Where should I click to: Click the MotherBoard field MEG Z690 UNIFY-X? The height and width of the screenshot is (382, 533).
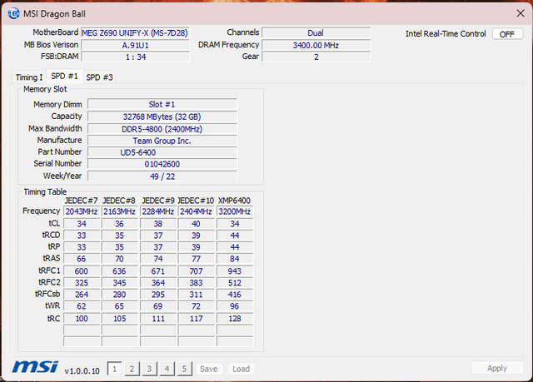pyautogui.click(x=135, y=33)
